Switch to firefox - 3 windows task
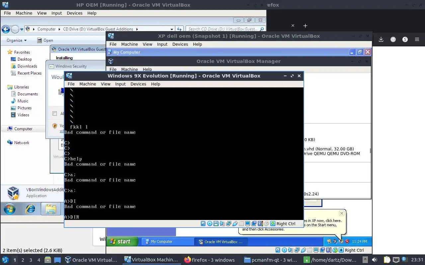This screenshot has width=425, height=265. coord(210,260)
